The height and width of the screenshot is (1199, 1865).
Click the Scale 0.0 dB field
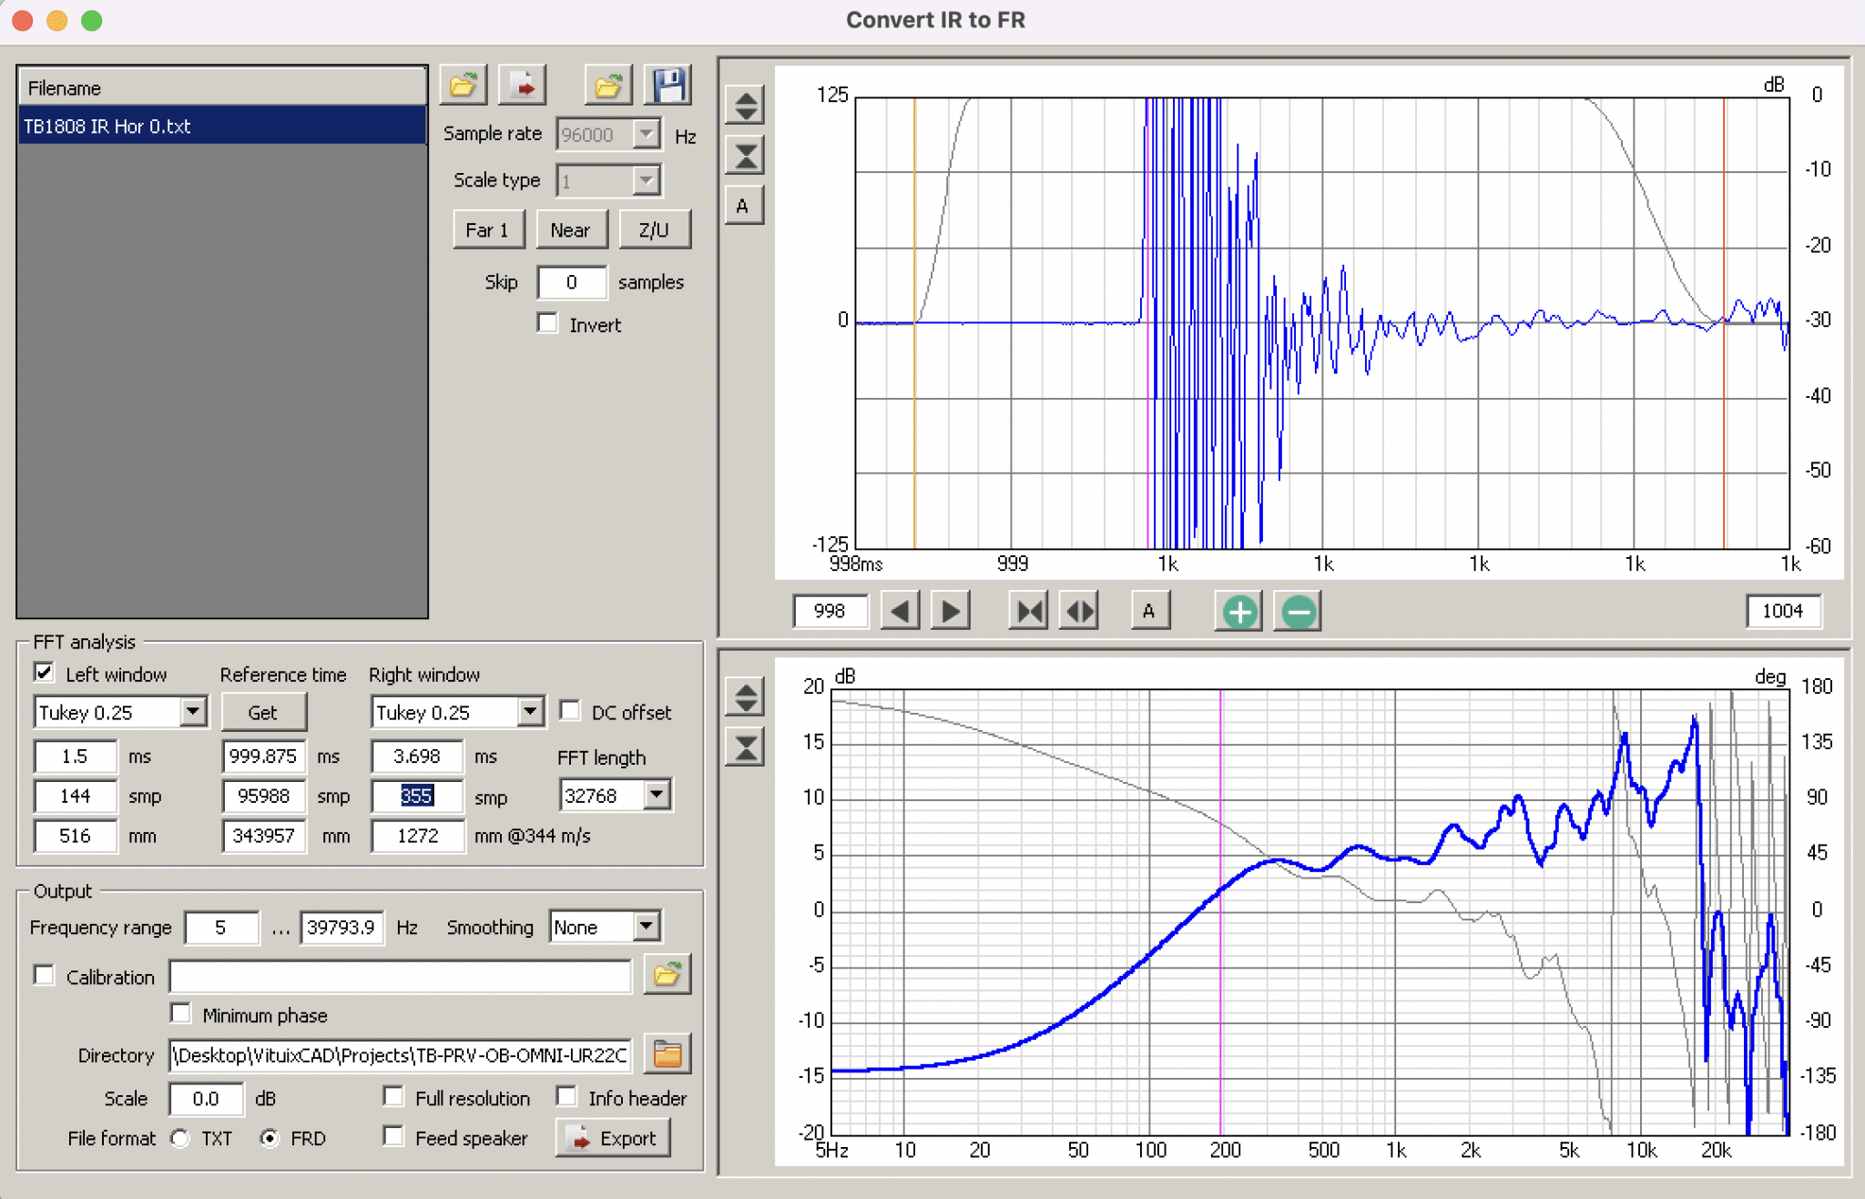point(206,1099)
